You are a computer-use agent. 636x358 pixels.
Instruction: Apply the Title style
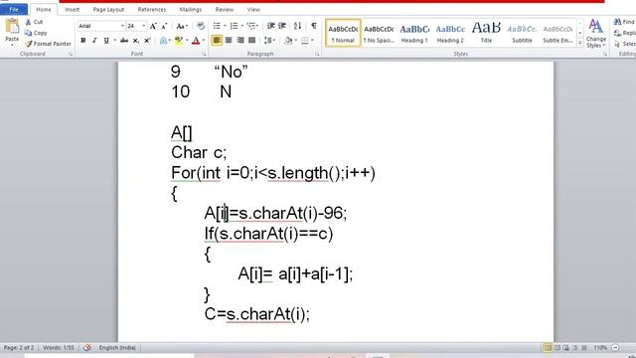coord(486,33)
